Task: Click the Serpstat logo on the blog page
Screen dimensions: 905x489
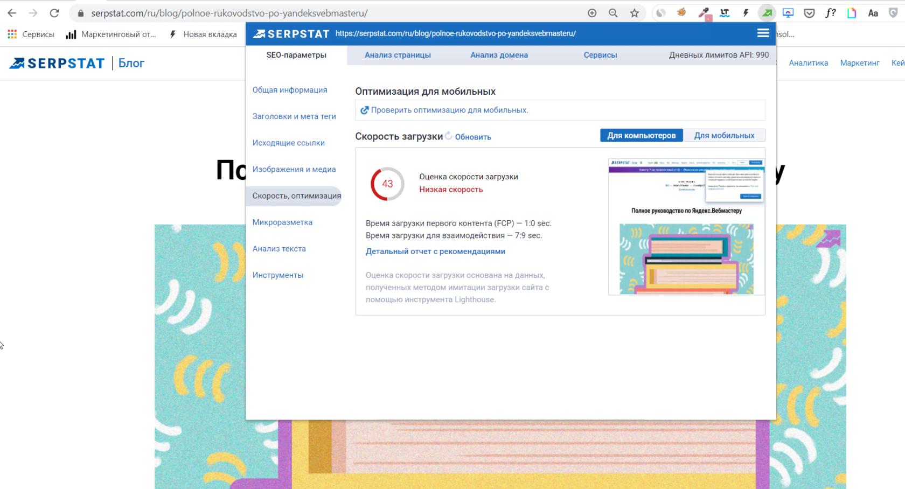Action: tap(57, 64)
